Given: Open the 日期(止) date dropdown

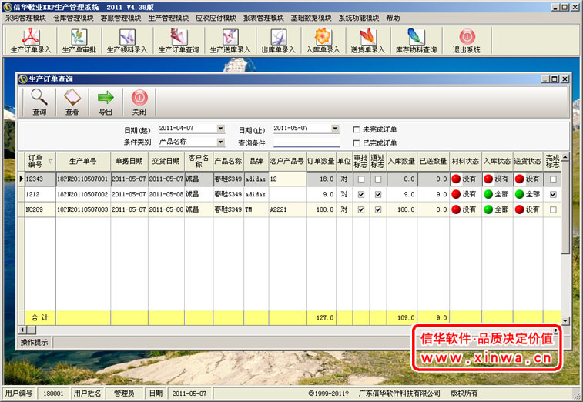Looking at the screenshot, I should [335, 129].
